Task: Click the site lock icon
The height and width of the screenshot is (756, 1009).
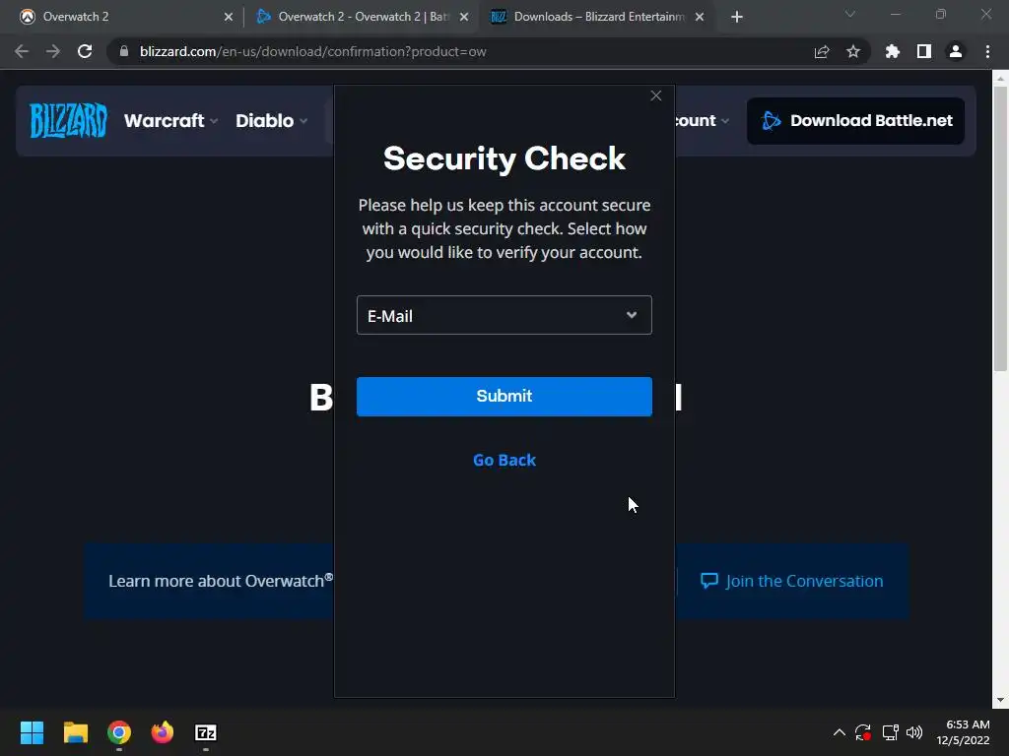Action: pos(124,51)
